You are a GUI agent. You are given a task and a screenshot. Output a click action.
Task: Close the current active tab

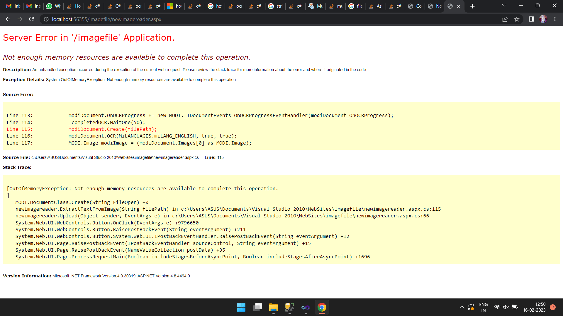(459, 6)
